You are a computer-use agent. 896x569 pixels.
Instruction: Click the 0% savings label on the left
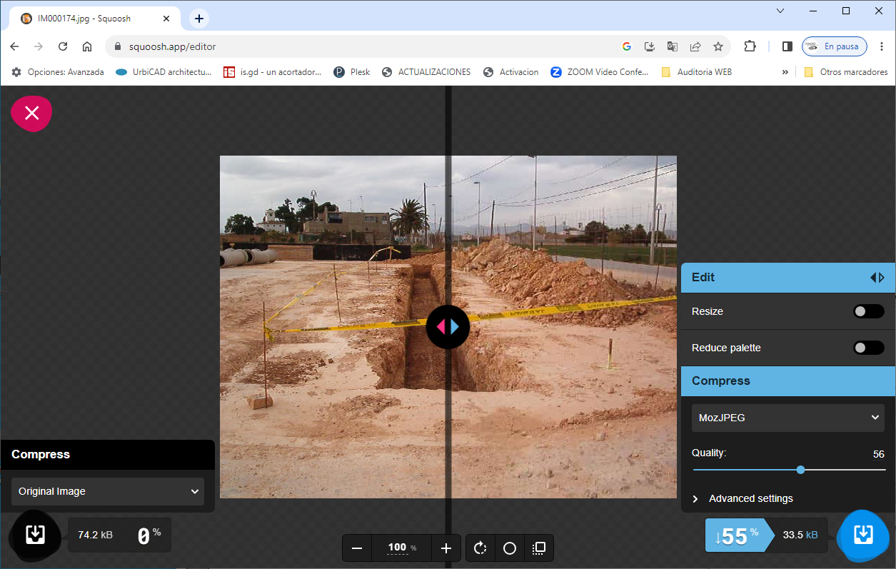[x=149, y=535]
